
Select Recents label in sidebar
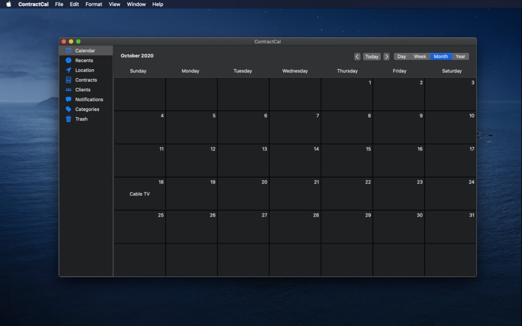[x=84, y=60]
